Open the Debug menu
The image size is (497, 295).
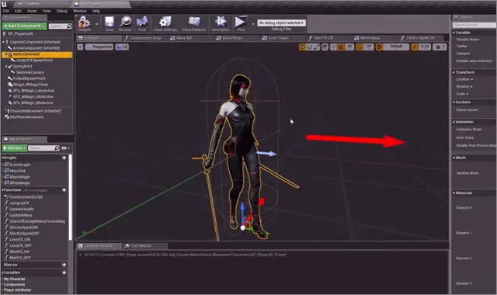click(62, 11)
